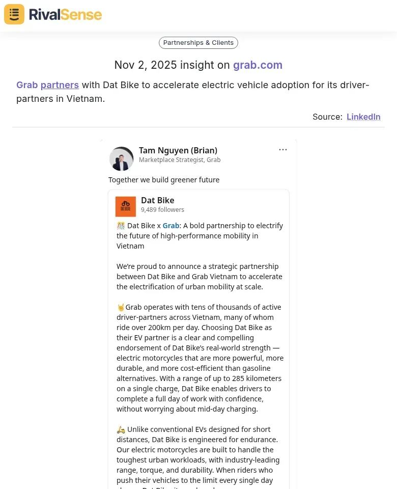Click the Grab link inside the post text
This screenshot has height=489, width=397.
(171, 225)
